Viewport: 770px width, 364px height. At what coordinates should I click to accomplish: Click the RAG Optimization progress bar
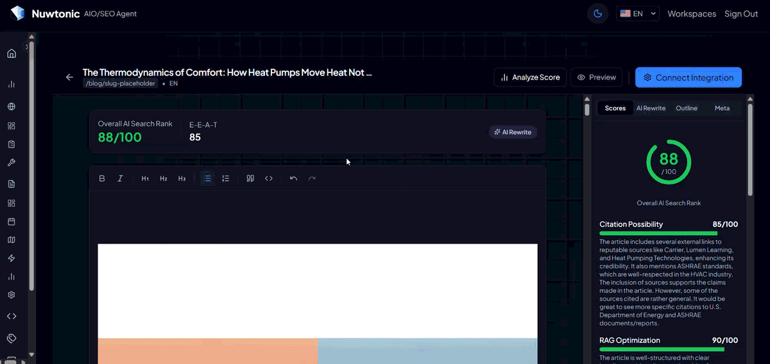pyautogui.click(x=669, y=349)
